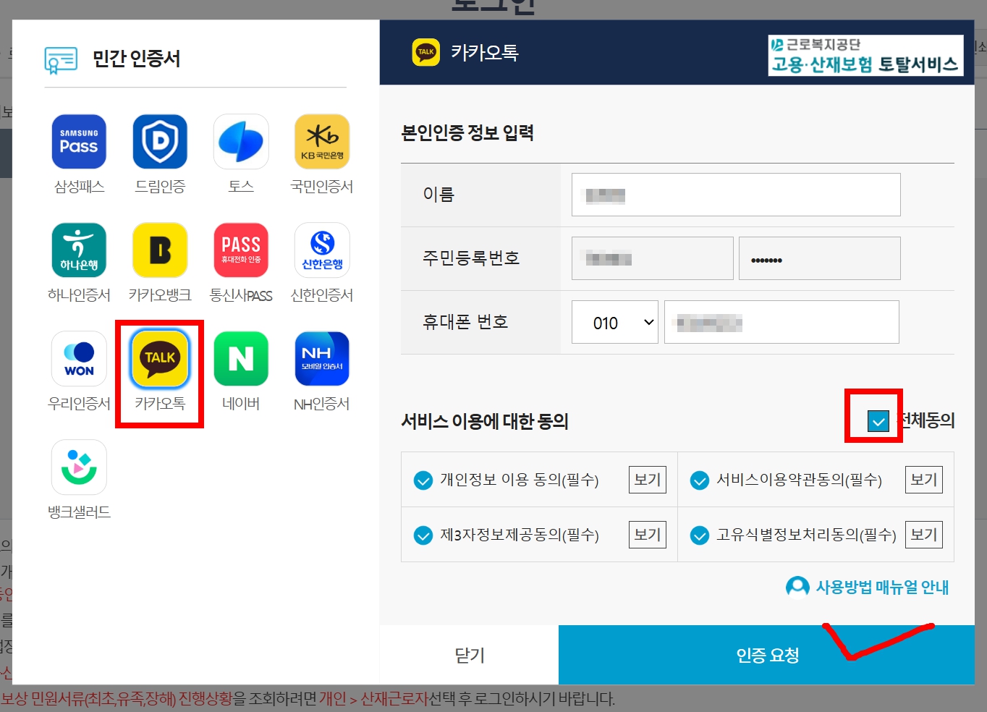The image size is (987, 712).
Task: Open the 사용방법 매뉴얼 안내 link
Action: (x=882, y=587)
